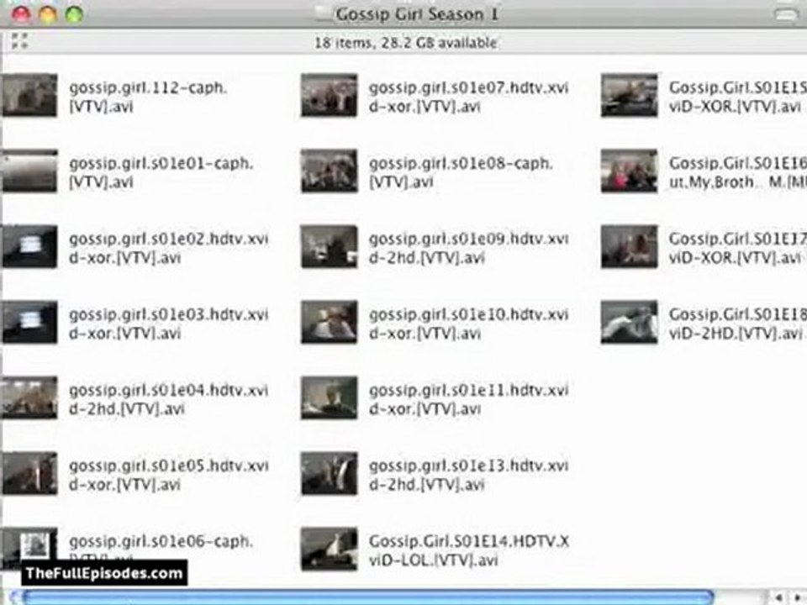Click the green zoom window button
Image resolution: width=807 pixels, height=605 pixels.
[x=74, y=14]
